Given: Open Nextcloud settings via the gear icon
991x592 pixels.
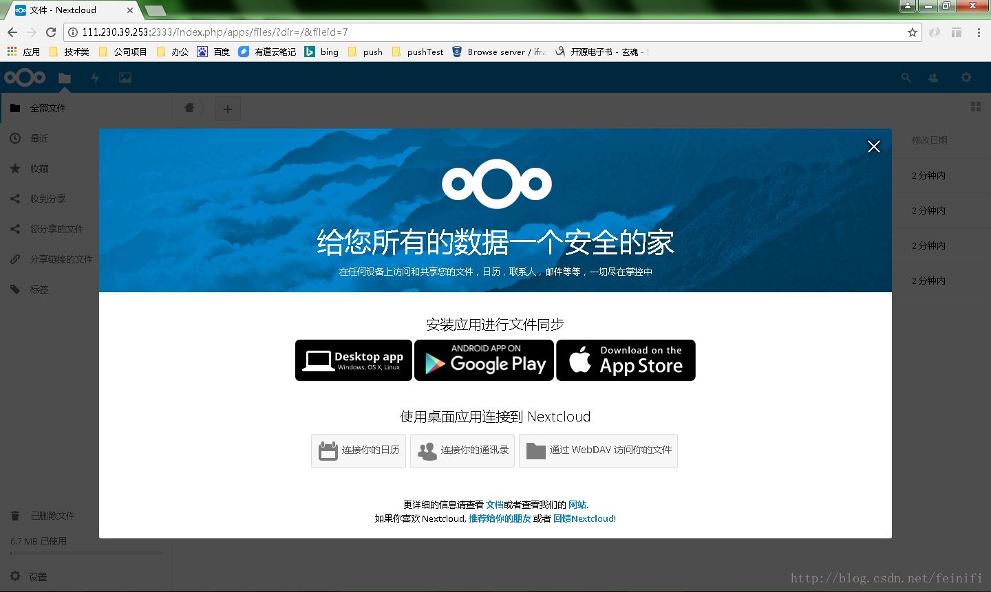Looking at the screenshot, I should pos(966,78).
